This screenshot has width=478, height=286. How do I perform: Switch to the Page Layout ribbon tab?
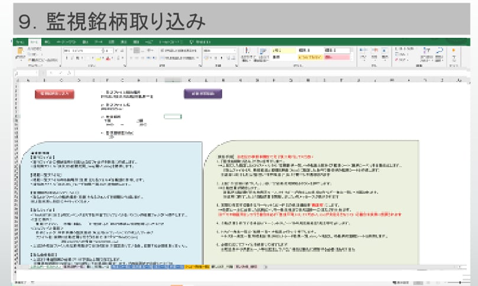click(x=66, y=42)
